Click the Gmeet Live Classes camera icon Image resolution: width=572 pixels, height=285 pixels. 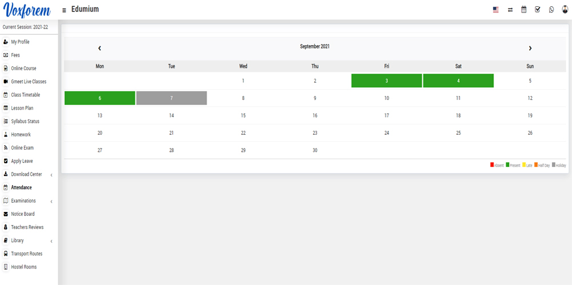point(6,82)
